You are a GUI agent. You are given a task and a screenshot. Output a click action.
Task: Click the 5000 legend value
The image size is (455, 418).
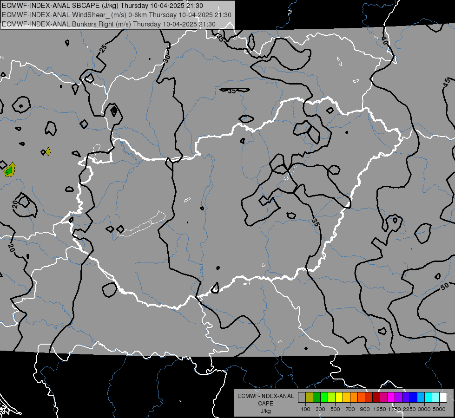click(x=439, y=409)
